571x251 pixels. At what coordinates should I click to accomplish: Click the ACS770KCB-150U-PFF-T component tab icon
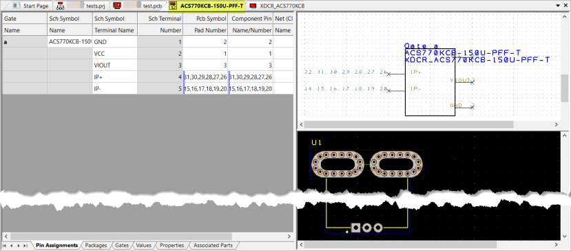click(x=174, y=6)
